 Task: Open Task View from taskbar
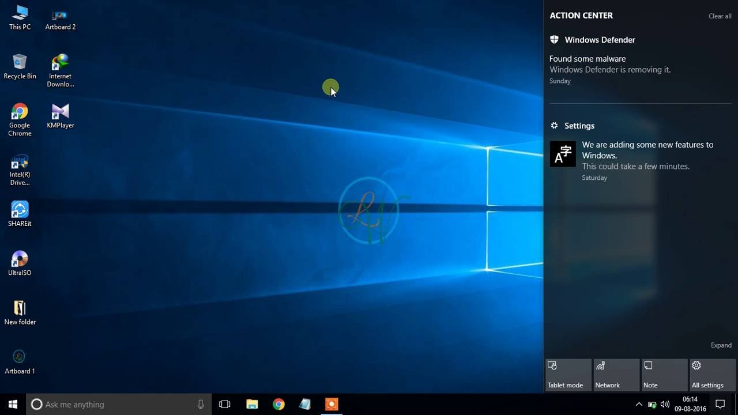225,404
